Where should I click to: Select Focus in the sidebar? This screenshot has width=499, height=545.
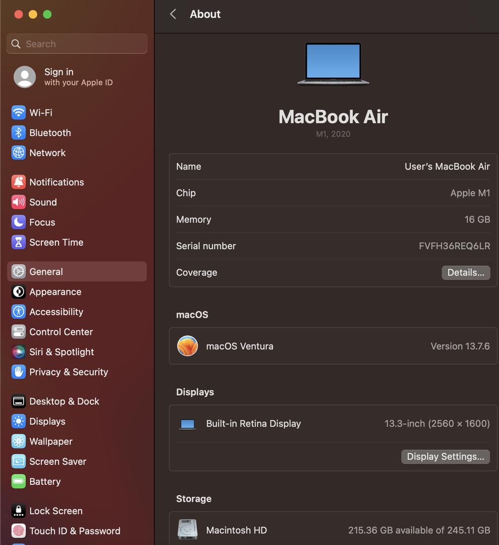tap(77, 222)
